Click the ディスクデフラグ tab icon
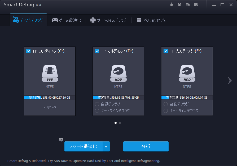Viewport: 237px width, 166px height. point(16,19)
